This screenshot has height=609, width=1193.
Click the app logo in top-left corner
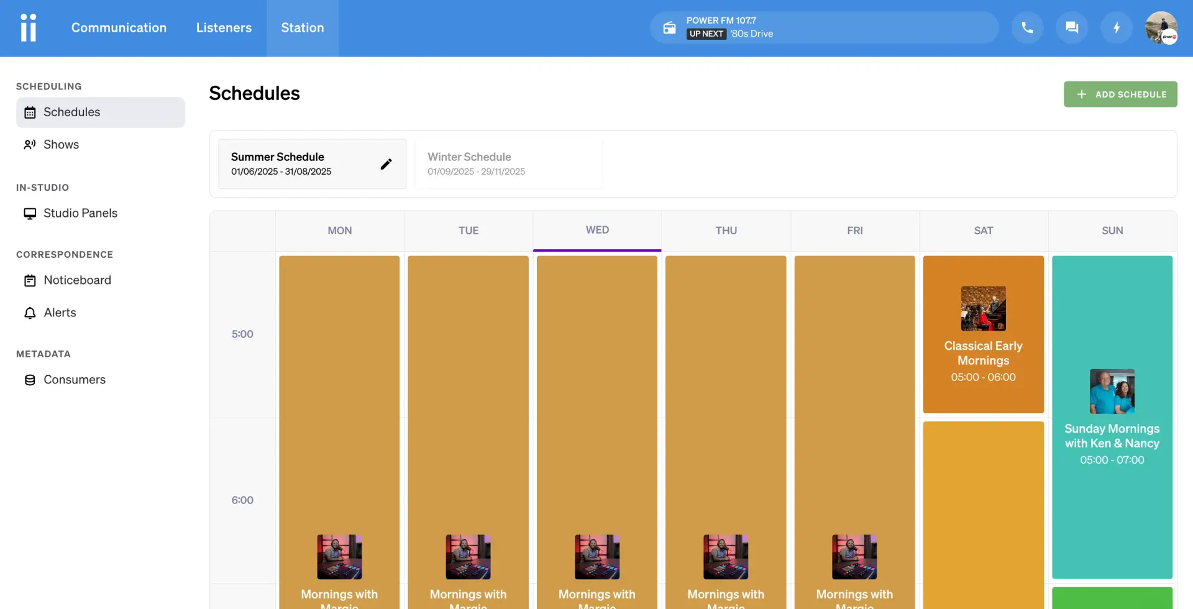click(x=29, y=28)
